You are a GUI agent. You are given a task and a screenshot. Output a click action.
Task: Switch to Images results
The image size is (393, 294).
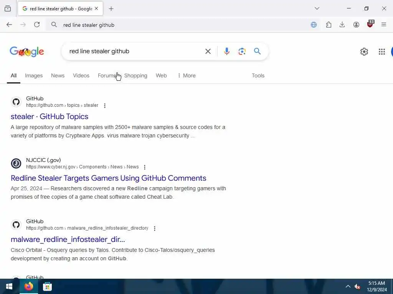pos(34,75)
